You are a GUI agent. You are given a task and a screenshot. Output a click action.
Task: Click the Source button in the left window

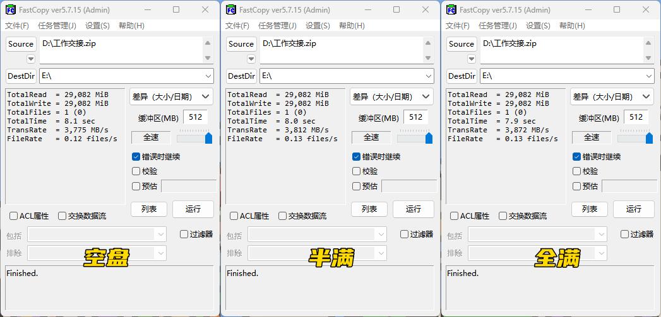[x=21, y=44]
